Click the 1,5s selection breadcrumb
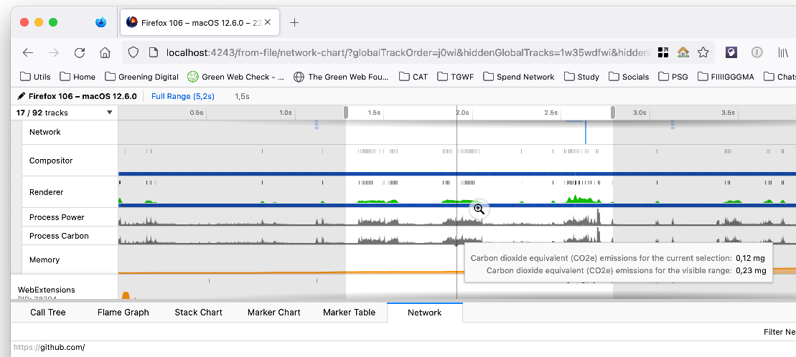This screenshot has height=357, width=796. tap(242, 96)
